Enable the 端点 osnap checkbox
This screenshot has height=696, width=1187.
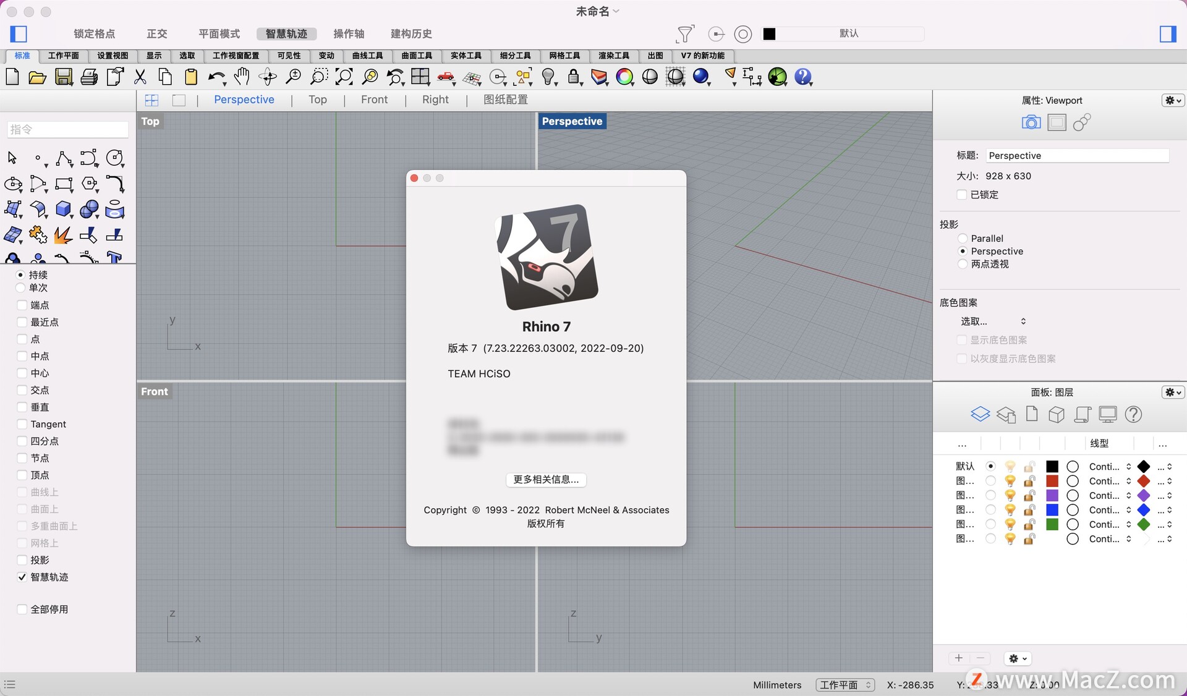[22, 305]
